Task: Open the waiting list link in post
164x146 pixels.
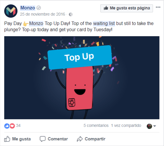Action: pos(104,24)
